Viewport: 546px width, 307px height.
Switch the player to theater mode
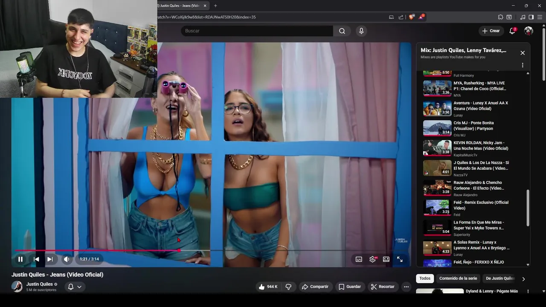[386, 259]
